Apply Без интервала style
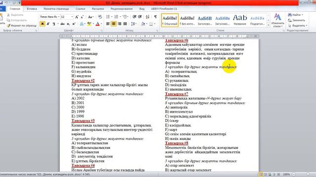The width and height of the screenshot is (316, 177). coord(187,20)
